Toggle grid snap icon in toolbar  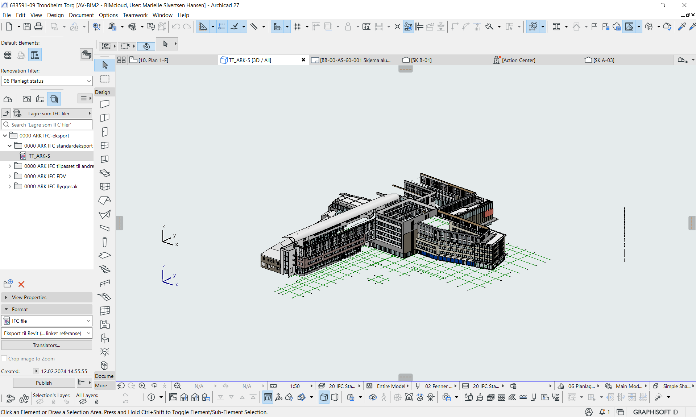click(297, 26)
